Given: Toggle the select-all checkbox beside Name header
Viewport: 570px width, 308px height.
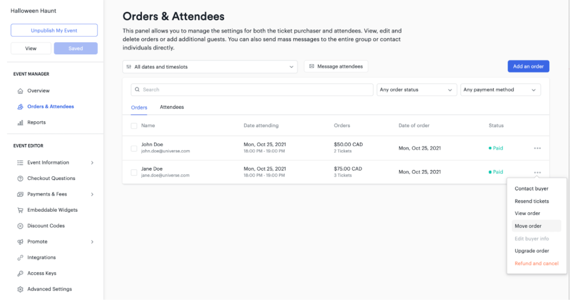Looking at the screenshot, I should pyautogui.click(x=134, y=126).
